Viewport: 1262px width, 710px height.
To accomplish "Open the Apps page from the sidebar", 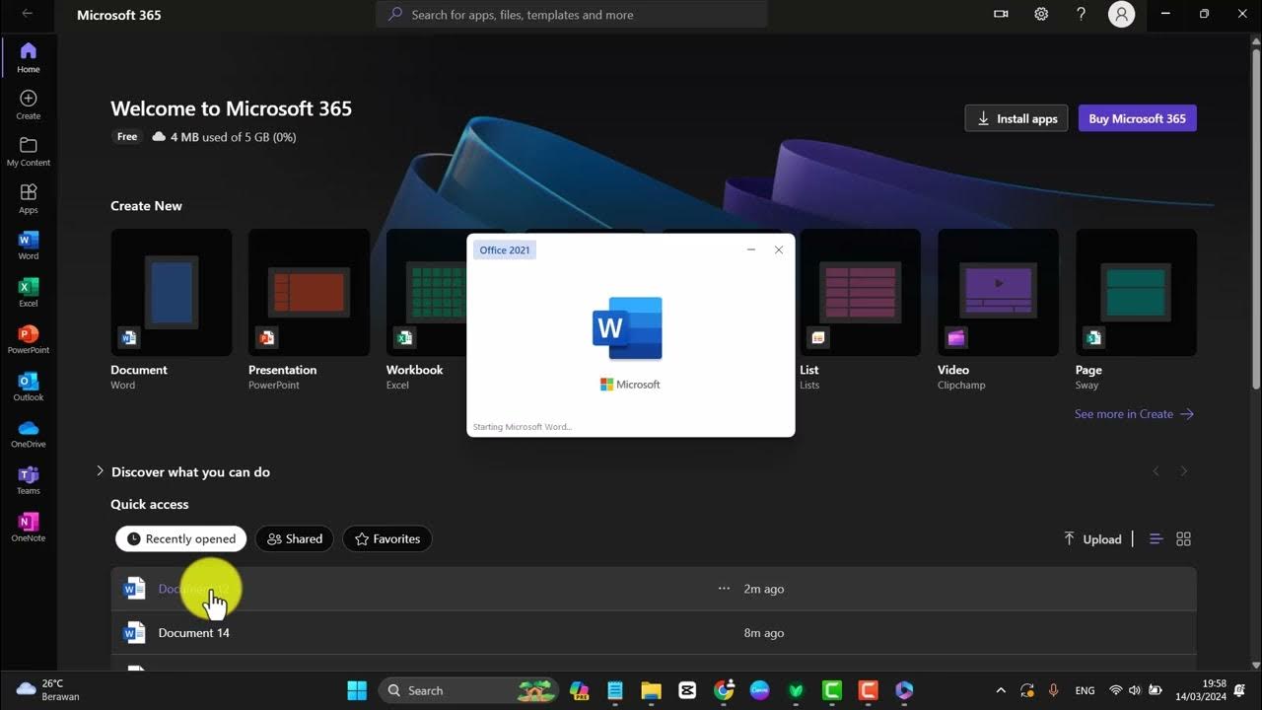I will tap(29, 198).
